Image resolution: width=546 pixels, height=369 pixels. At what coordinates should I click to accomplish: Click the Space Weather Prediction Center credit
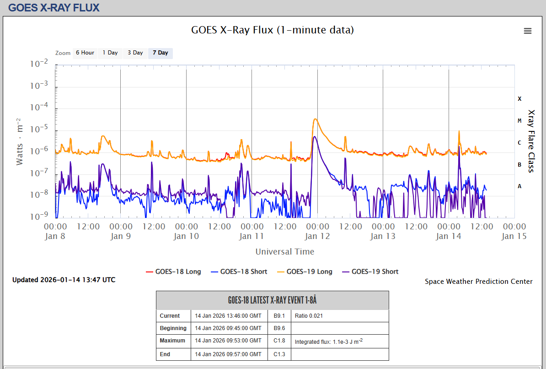click(x=478, y=282)
